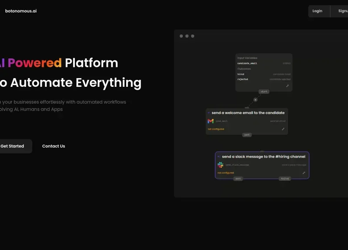Open Login from the top navigation
Image resolution: width=348 pixels, height=250 pixels.
pos(318,11)
